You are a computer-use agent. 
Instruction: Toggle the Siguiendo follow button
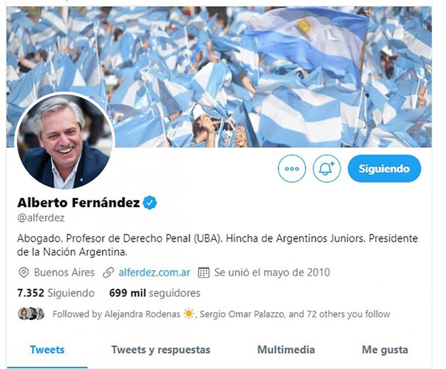click(384, 168)
